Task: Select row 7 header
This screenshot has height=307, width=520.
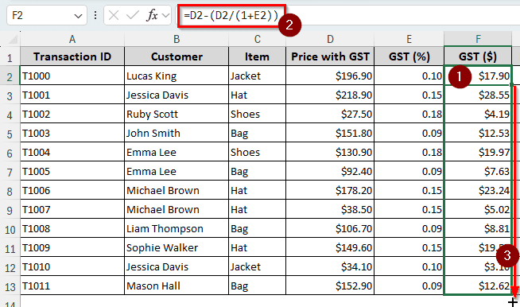Action: pyautogui.click(x=10, y=172)
